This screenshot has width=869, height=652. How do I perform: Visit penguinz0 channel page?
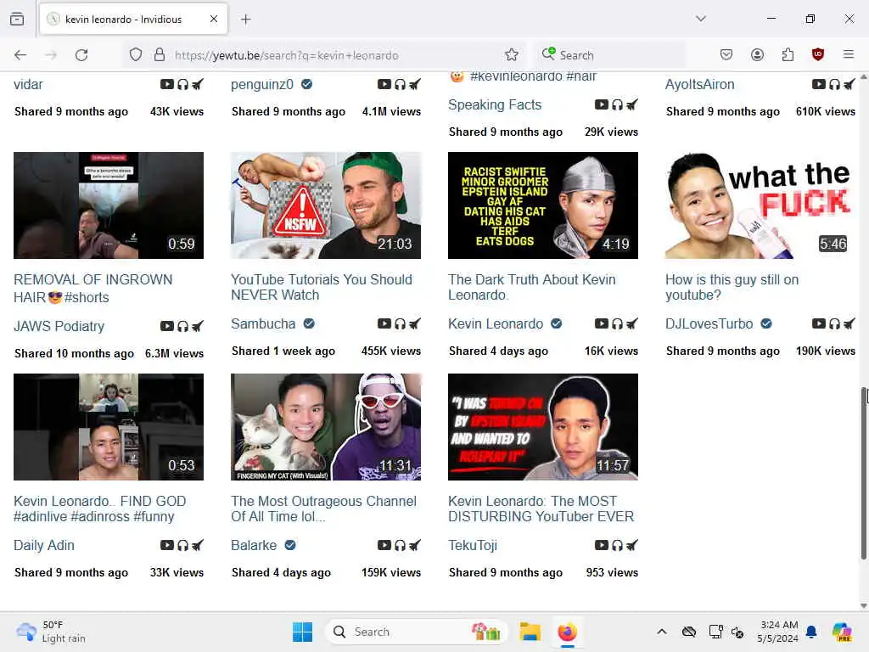point(262,84)
